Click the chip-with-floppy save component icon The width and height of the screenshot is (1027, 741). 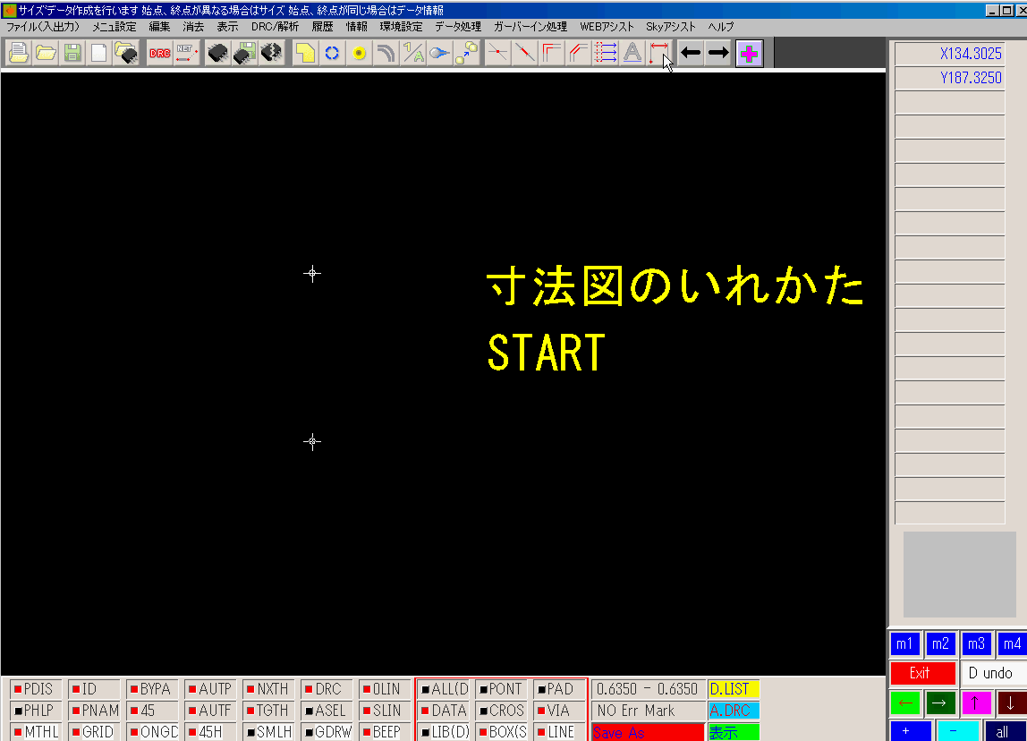244,53
